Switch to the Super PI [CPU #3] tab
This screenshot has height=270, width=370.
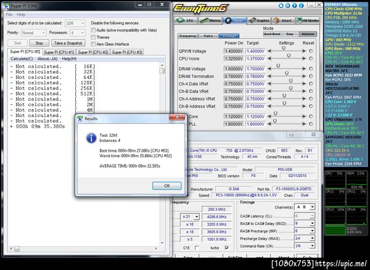point(127,52)
